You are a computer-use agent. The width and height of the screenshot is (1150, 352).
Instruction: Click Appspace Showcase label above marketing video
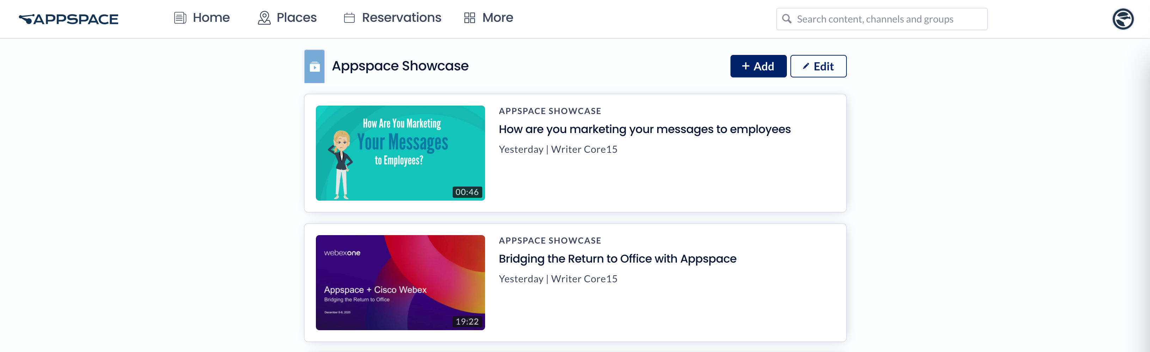pos(550,111)
